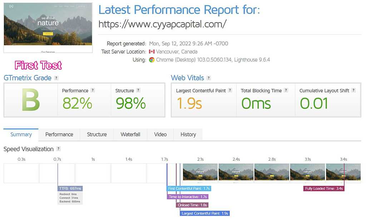
Task: Click the Backend: 666ms detail text
Action: pos(70,201)
